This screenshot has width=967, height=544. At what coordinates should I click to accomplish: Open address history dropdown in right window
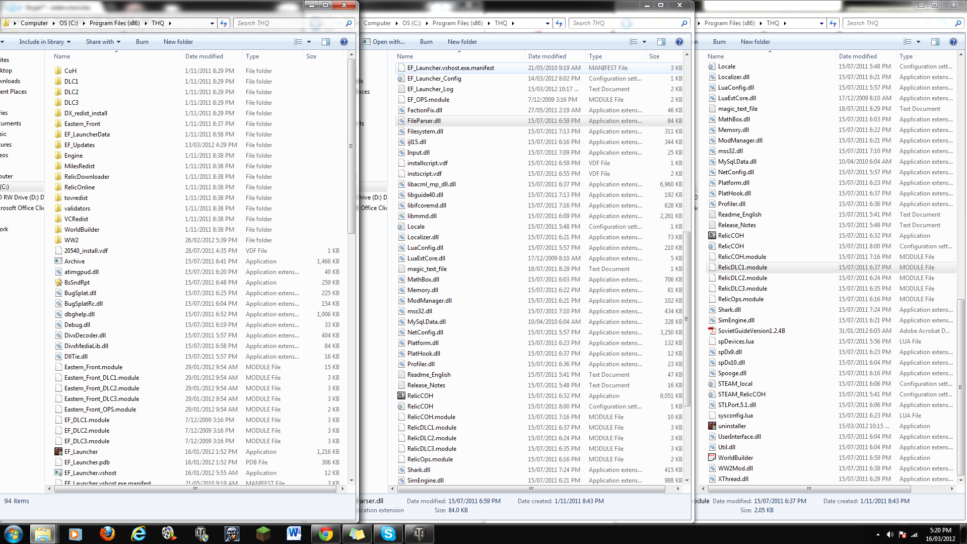(821, 23)
